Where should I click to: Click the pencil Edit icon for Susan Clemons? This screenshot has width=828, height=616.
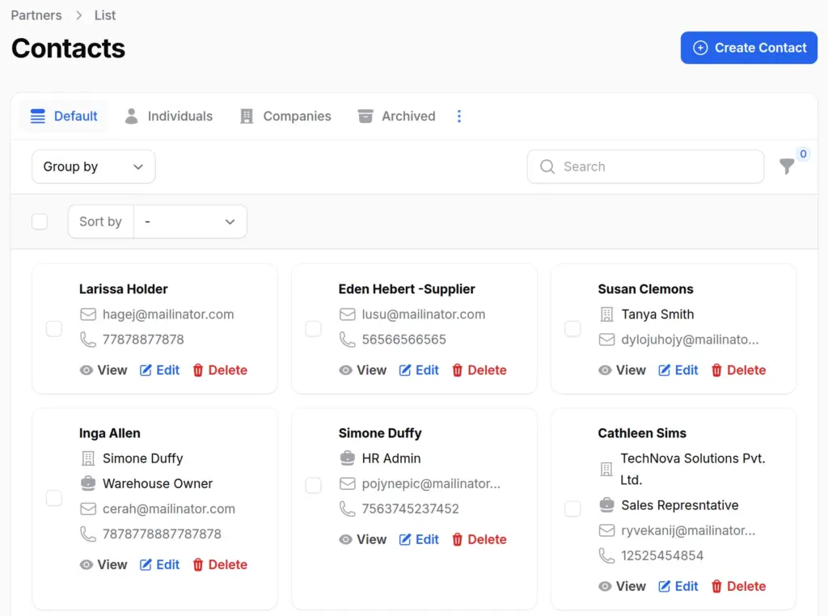[x=665, y=370]
